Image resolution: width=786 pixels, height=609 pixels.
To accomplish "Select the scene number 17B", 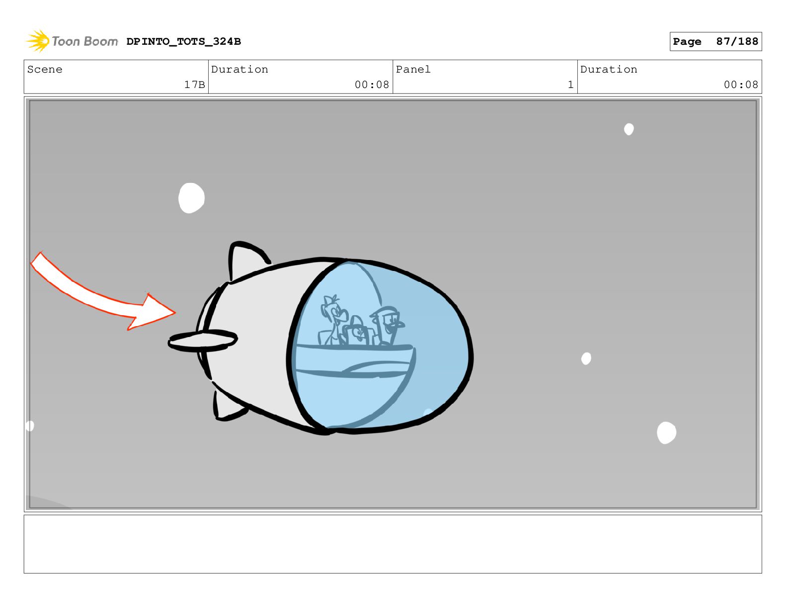I will 194,85.
